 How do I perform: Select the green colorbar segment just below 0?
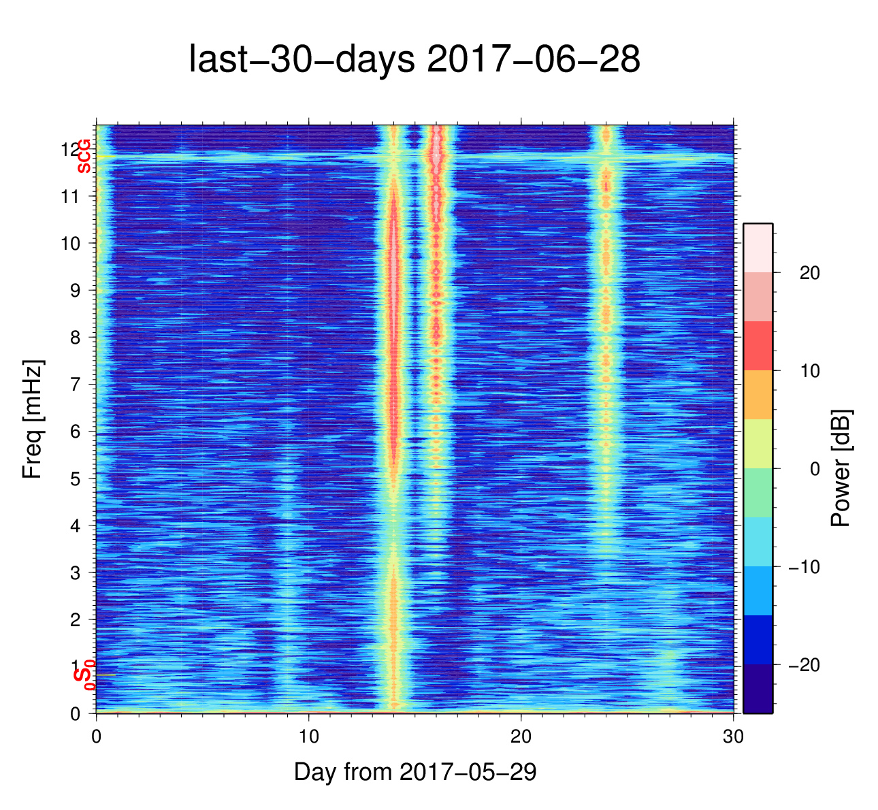coord(758,493)
